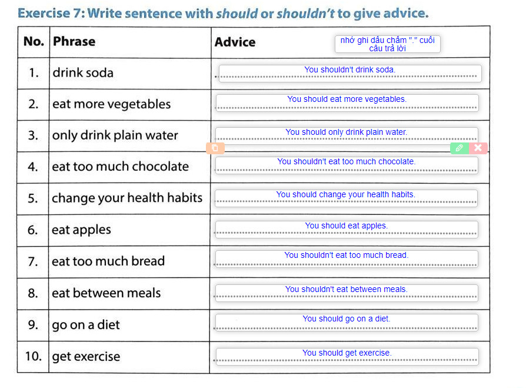Click the eat too much bread answer
Viewport: 526px width, 388px height.
click(x=346, y=258)
